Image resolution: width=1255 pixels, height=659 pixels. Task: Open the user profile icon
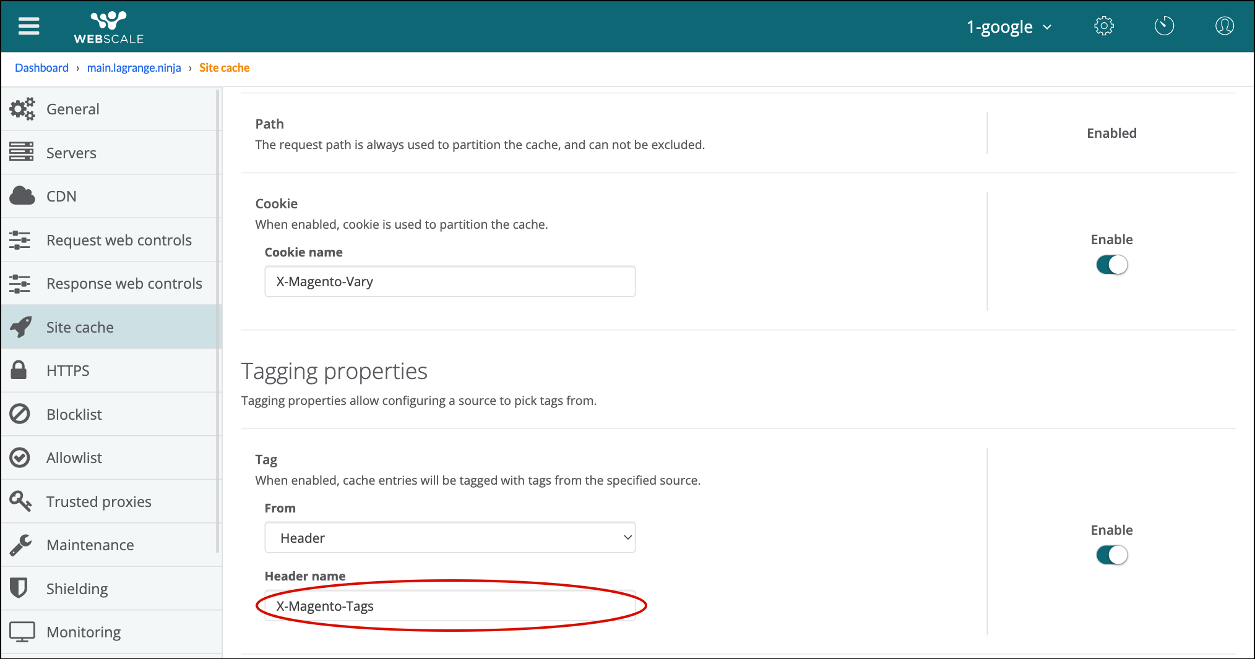[1224, 26]
